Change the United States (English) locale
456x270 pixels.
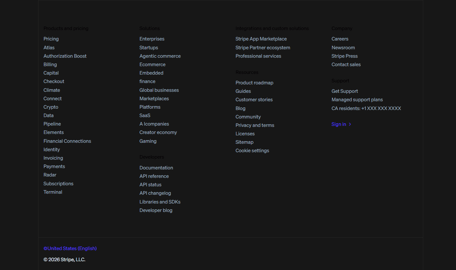click(x=70, y=248)
